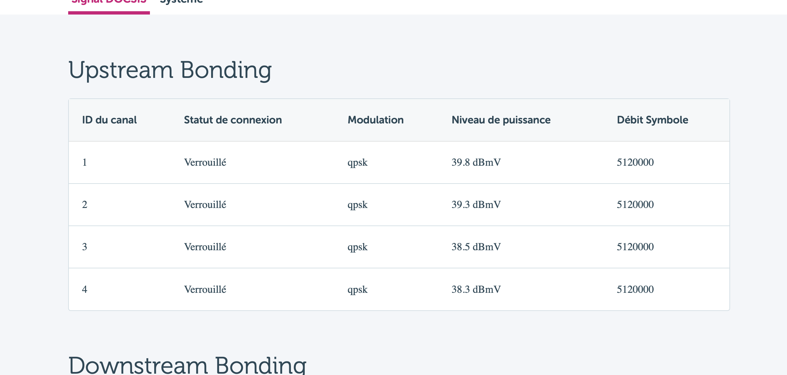This screenshot has height=375, width=787.
Task: Click channel ID 3 in the table
Action: point(85,247)
